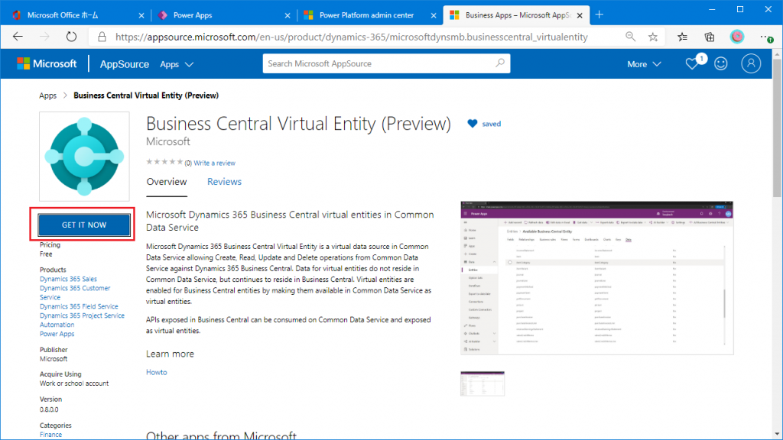This screenshot has height=440, width=783.
Task: Expand the More dropdown in header
Action: 644,64
